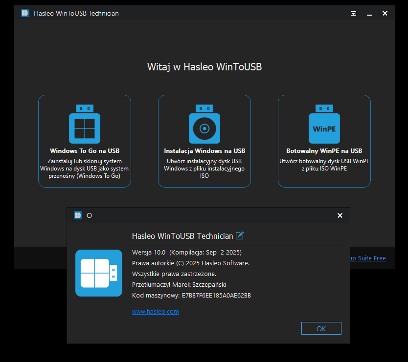This screenshot has height=362, width=408.
Task: Open the Suite Free link in main window
Action: (368, 258)
